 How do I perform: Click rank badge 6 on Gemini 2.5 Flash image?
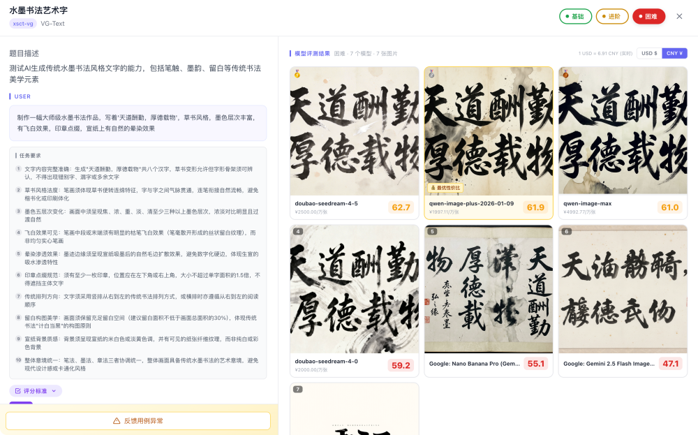coord(565,233)
